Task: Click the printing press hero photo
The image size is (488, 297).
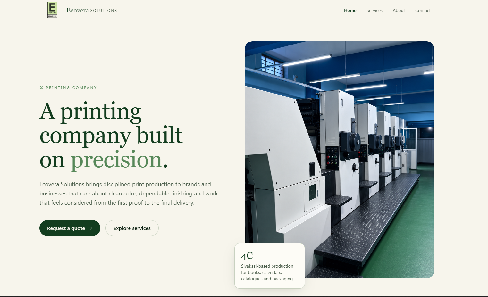Action: [x=340, y=160]
